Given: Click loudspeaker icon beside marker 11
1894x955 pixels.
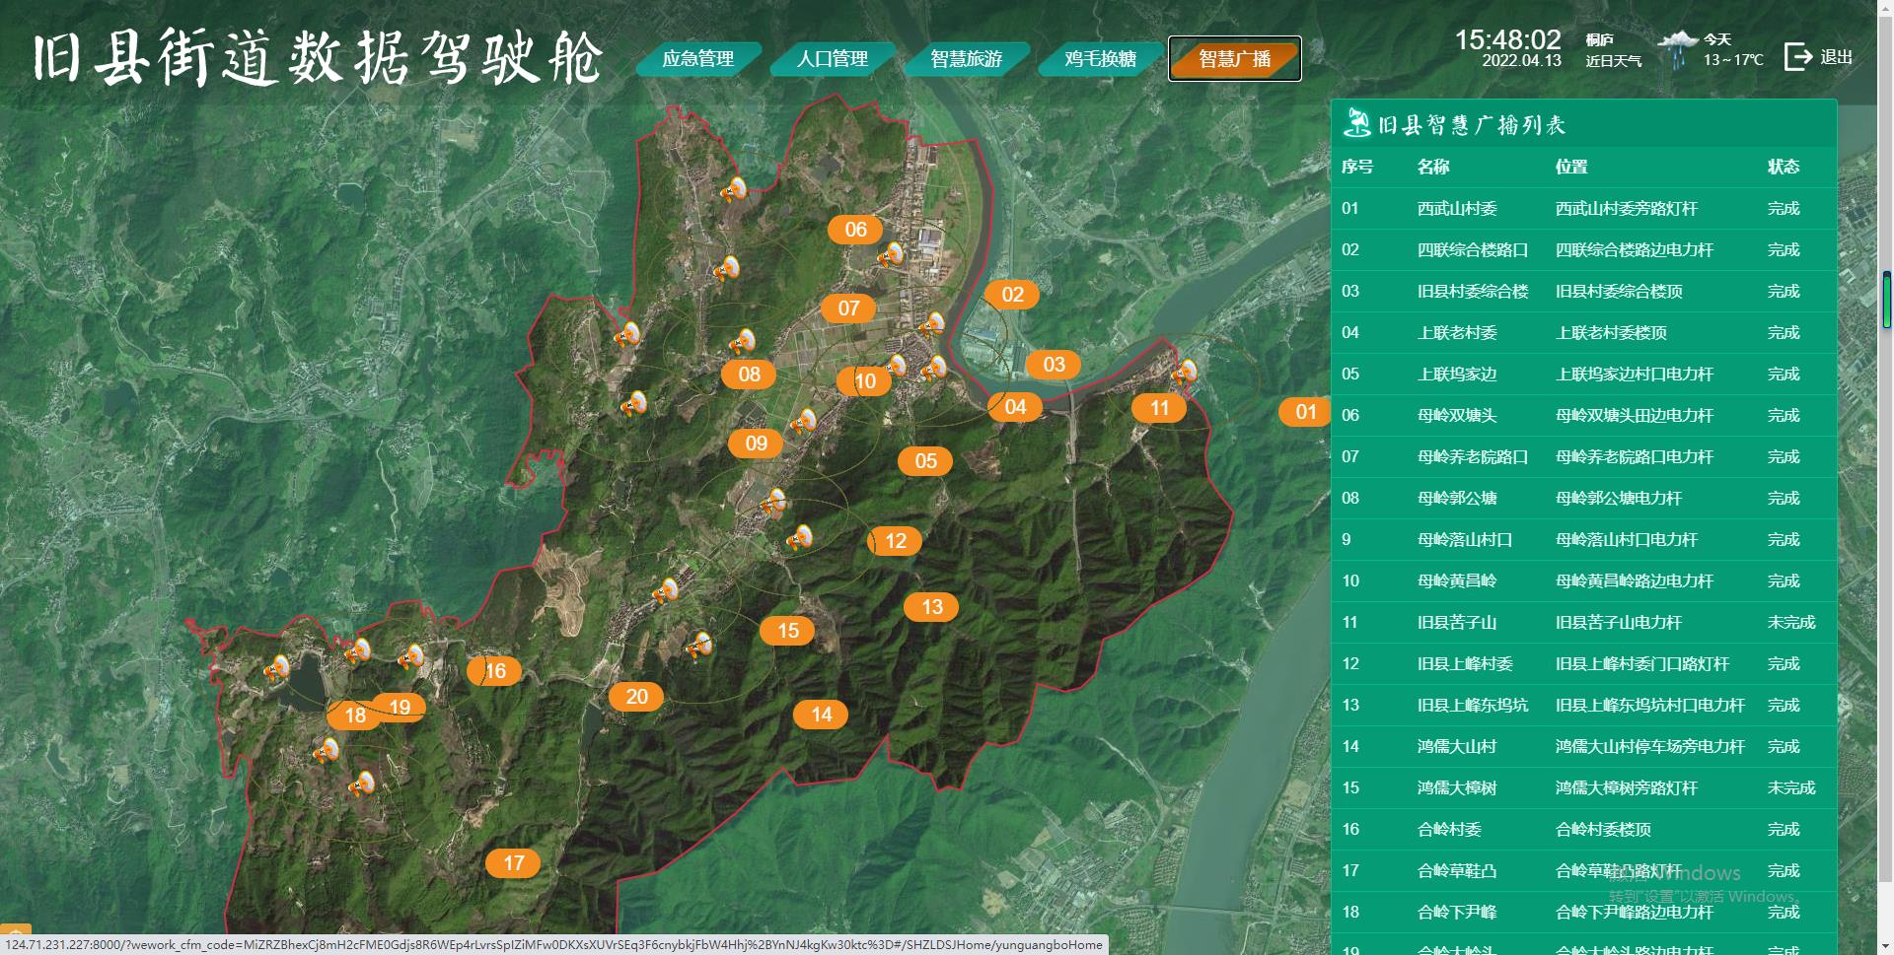Looking at the screenshot, I should coord(1184,373).
